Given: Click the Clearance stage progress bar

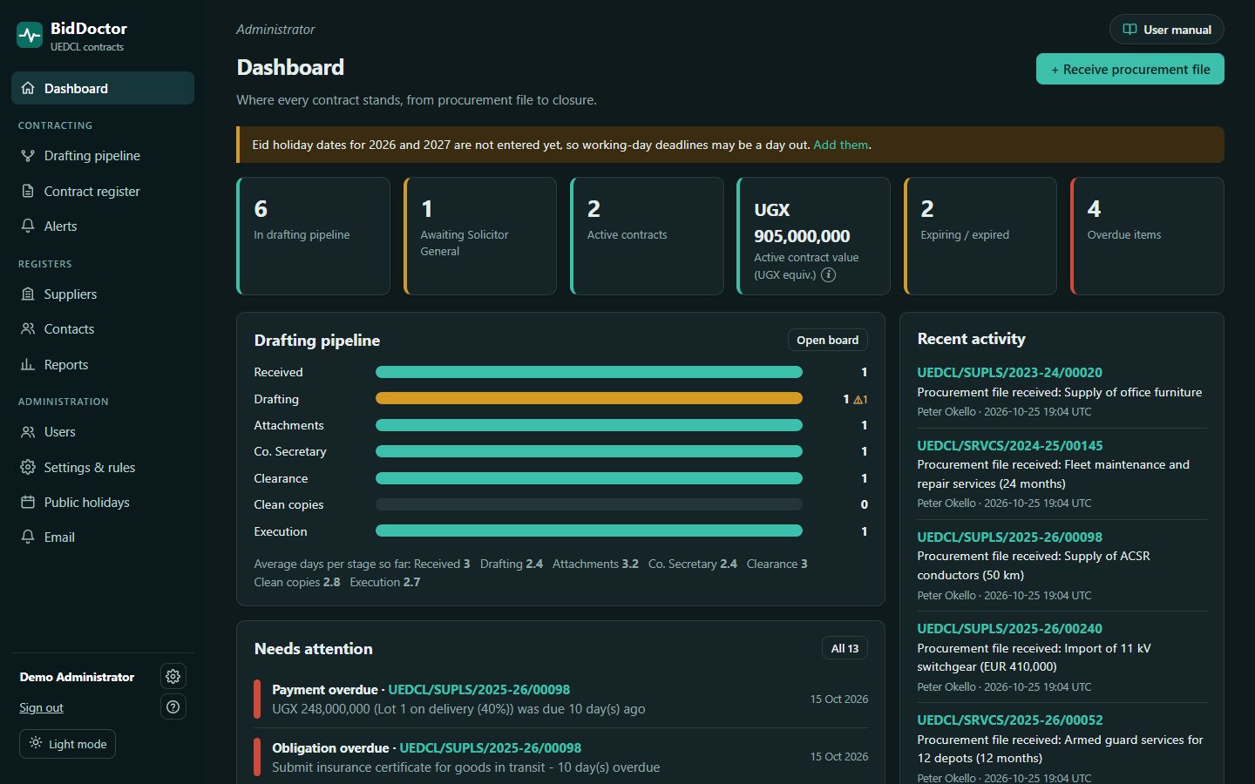Looking at the screenshot, I should [589, 478].
